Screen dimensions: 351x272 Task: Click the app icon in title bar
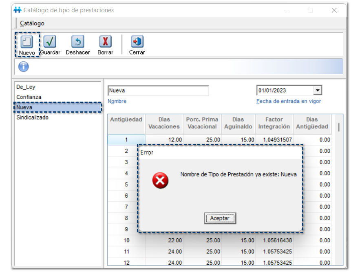[x=18, y=10]
